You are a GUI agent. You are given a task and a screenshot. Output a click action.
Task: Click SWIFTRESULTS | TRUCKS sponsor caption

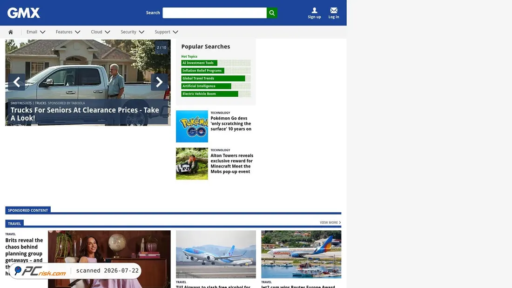28,103
